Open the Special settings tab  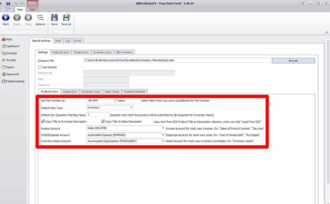[41, 41]
